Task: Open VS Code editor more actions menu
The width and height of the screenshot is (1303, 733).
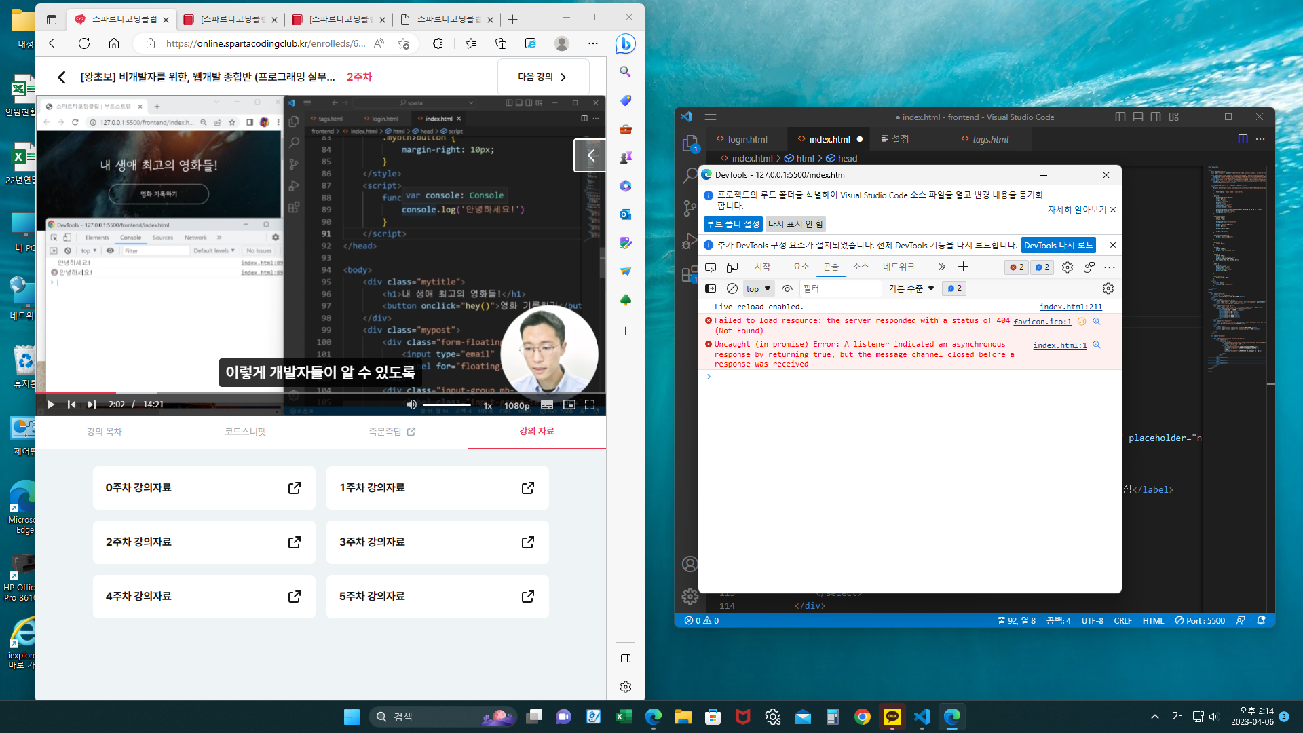Action: (1260, 139)
